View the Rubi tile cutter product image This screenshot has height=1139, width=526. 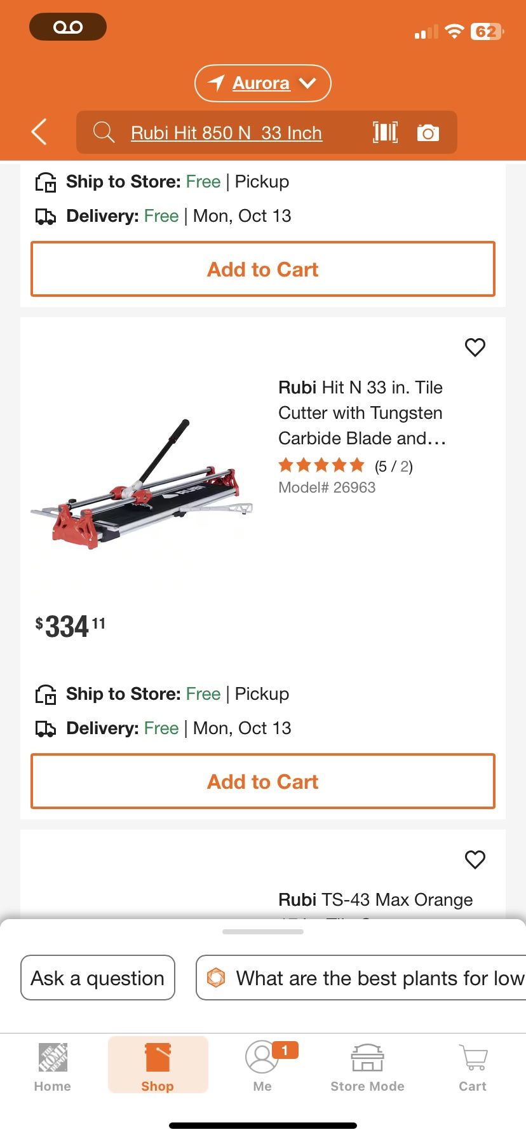142,483
